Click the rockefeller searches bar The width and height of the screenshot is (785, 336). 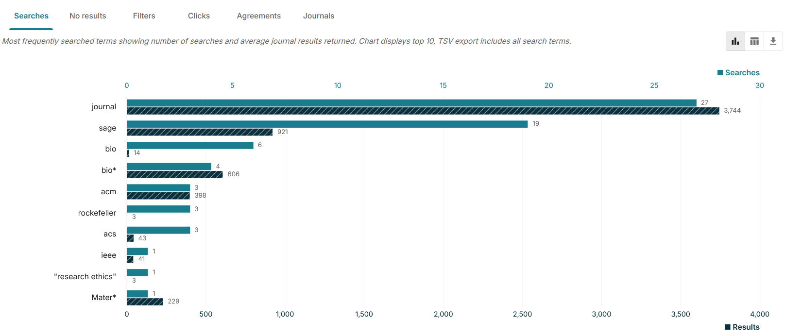158,209
